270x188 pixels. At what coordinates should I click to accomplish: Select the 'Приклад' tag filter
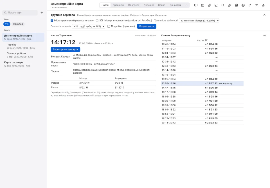(x=18, y=24)
